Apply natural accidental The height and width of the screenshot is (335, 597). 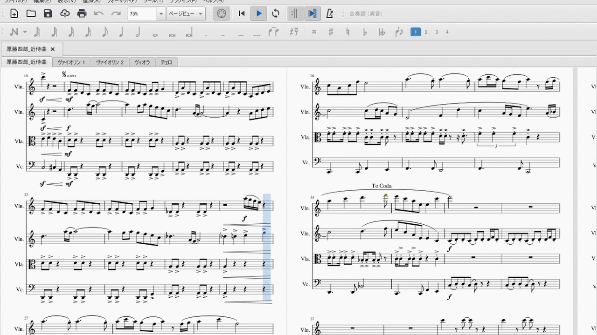point(347,32)
